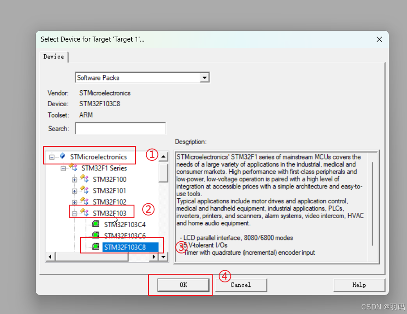
Task: Select STM32F1 Series tree item
Action: pos(104,169)
